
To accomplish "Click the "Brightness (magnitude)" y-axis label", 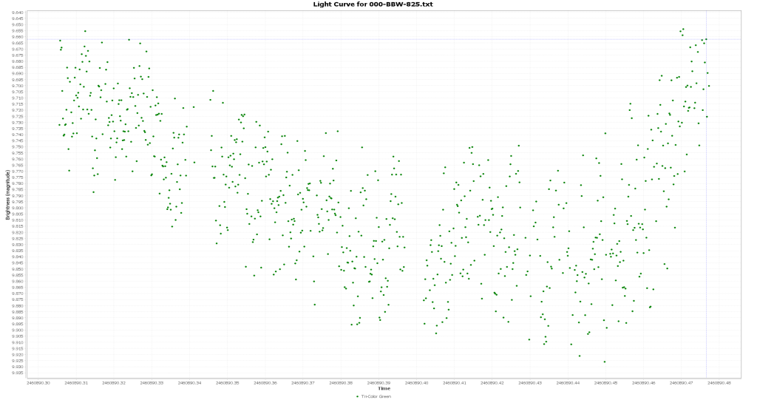I will point(7,194).
